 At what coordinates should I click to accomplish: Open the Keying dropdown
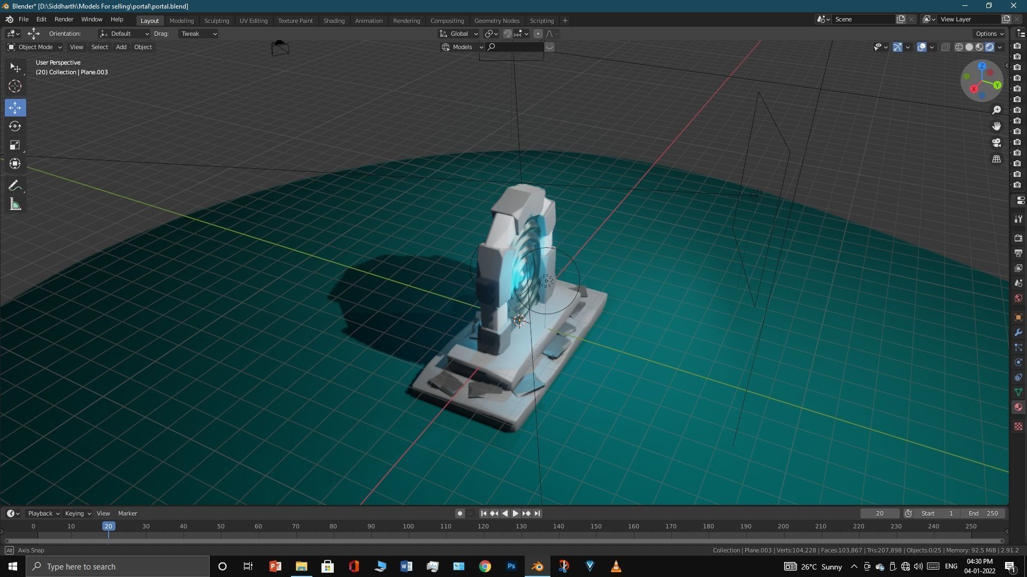click(x=78, y=513)
